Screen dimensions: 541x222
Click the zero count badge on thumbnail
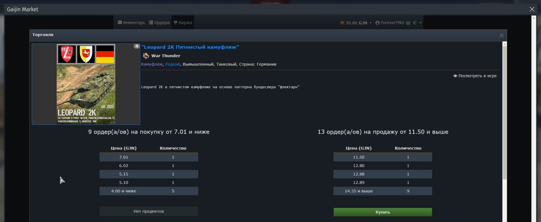(x=137, y=47)
